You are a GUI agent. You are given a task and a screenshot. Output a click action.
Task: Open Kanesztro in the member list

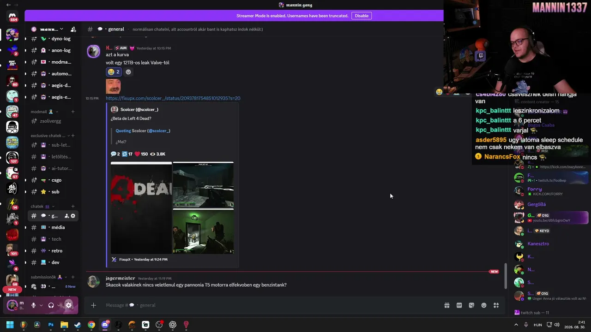(538, 243)
